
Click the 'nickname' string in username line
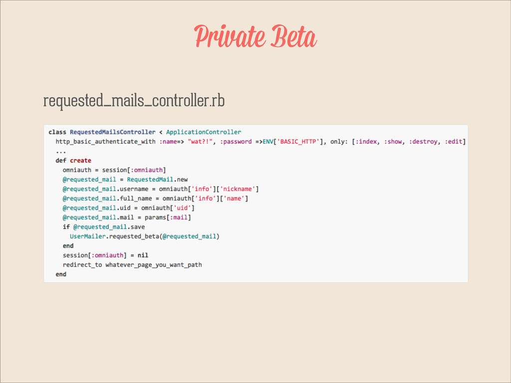238,189
